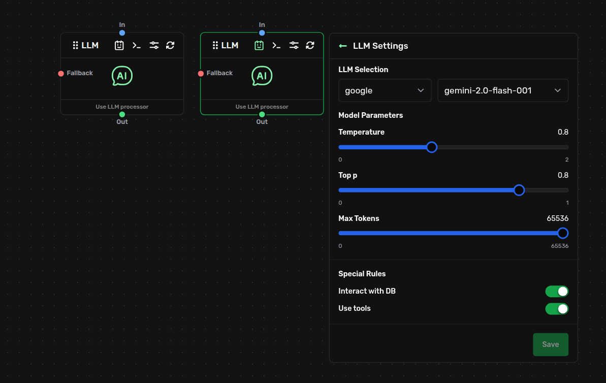Click refresh icon on selected LLM node
The image size is (606, 383).
point(310,46)
